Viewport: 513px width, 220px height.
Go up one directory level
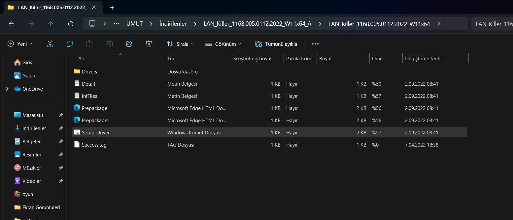(x=51, y=24)
